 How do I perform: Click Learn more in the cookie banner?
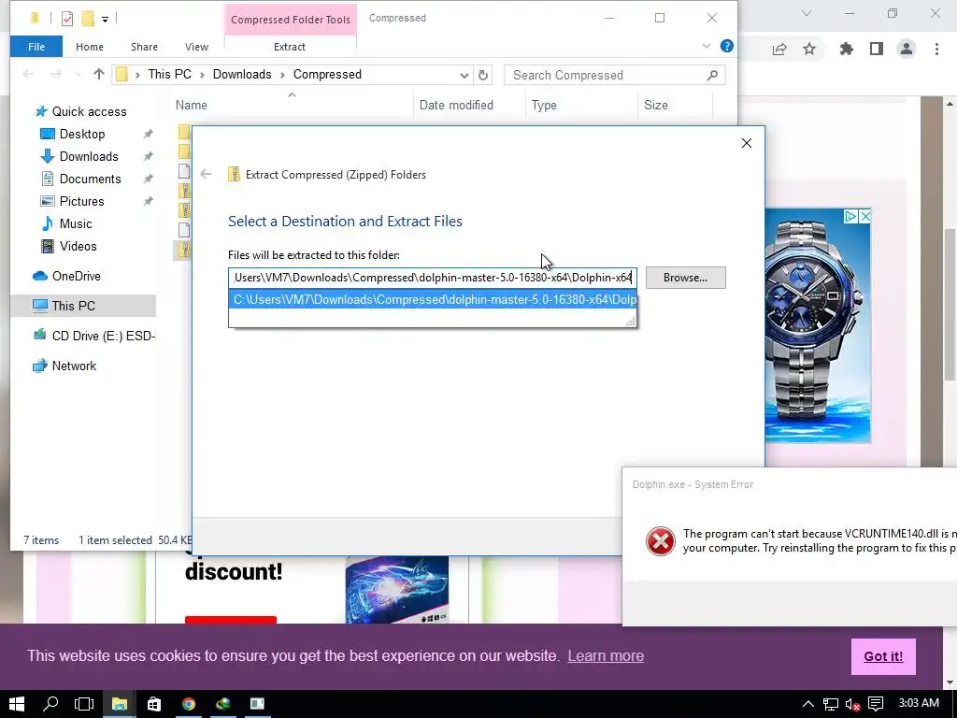pos(606,655)
